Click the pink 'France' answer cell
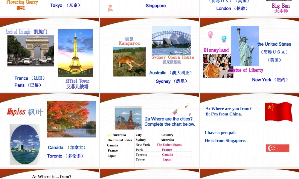The height and width of the screenshot is (179, 299). (x=167, y=150)
